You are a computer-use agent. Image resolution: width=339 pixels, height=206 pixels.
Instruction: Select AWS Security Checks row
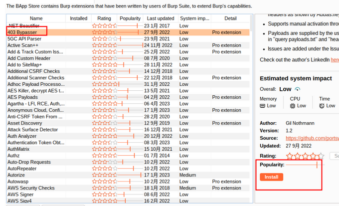128,188
